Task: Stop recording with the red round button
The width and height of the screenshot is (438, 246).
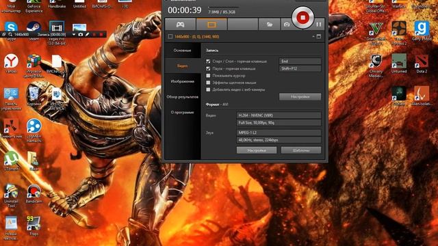Action: pos(302,18)
